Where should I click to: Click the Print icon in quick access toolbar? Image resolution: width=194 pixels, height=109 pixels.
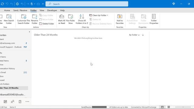[17, 4]
